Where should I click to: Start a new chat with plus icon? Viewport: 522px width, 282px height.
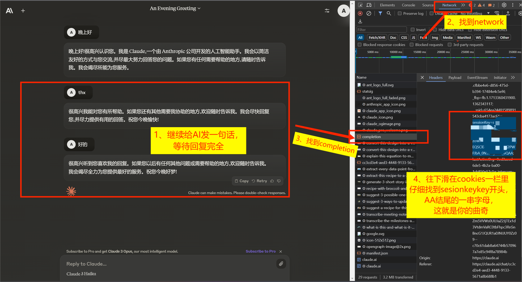[23, 11]
